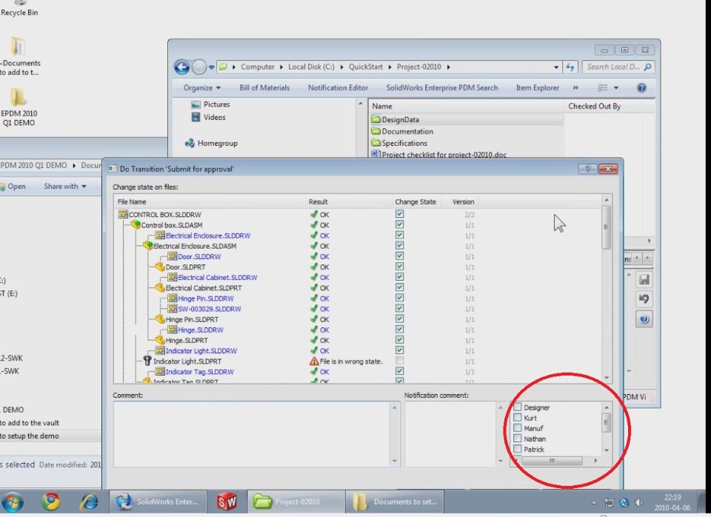Open Item Explorer from the toolbar
The width and height of the screenshot is (711, 517).
pyautogui.click(x=538, y=88)
